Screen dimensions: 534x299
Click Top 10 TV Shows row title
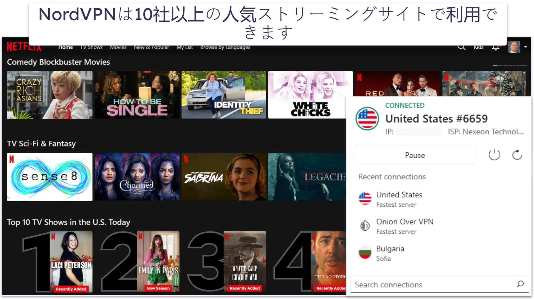[x=68, y=222]
